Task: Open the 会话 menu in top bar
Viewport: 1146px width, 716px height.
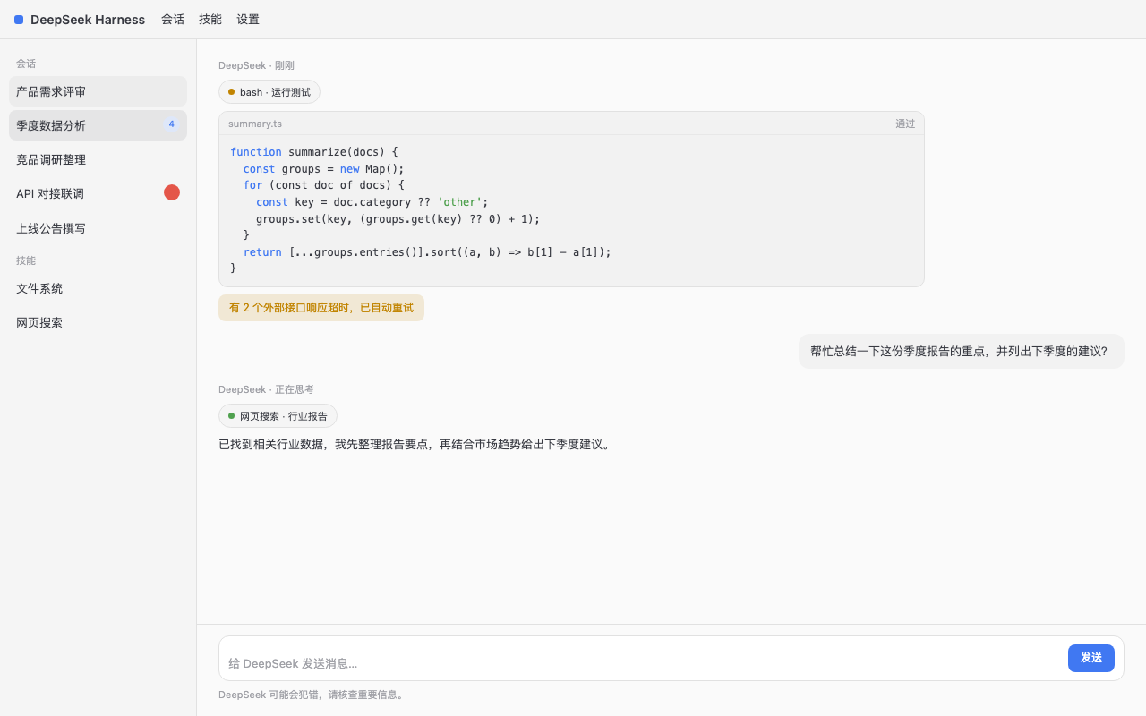Action: click(x=173, y=19)
